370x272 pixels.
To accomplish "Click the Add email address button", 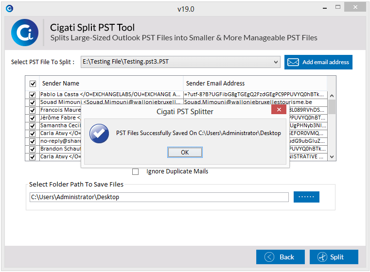I will pos(318,62).
